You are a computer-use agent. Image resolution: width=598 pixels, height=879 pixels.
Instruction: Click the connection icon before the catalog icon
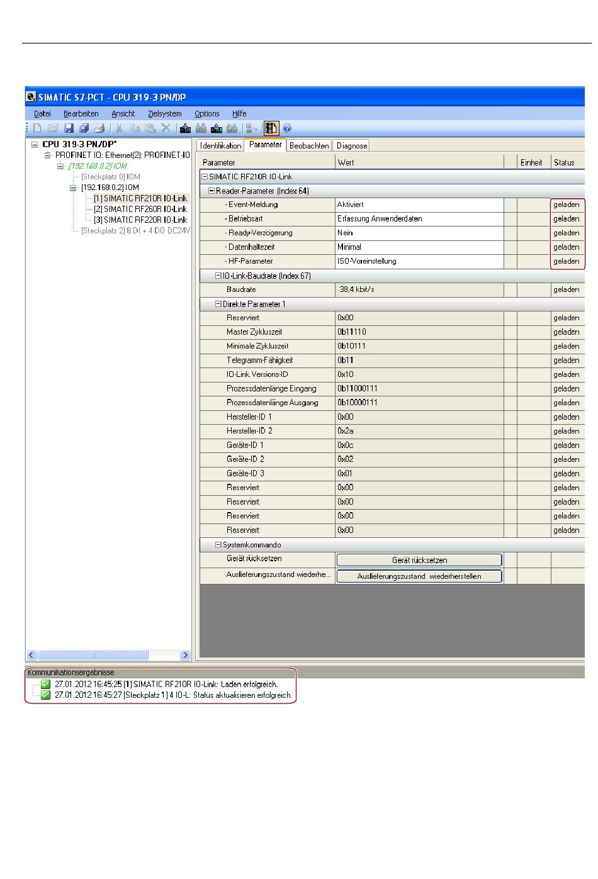251,128
